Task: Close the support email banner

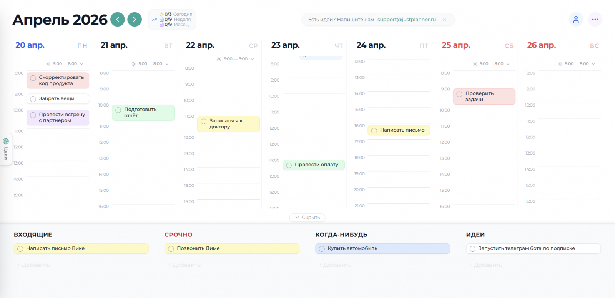Action: 445,20
